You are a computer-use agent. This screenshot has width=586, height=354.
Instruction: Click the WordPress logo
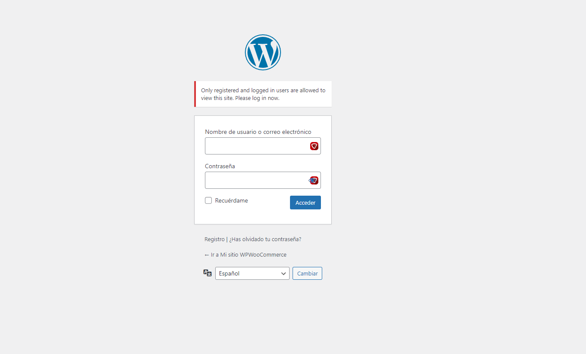pos(263,52)
